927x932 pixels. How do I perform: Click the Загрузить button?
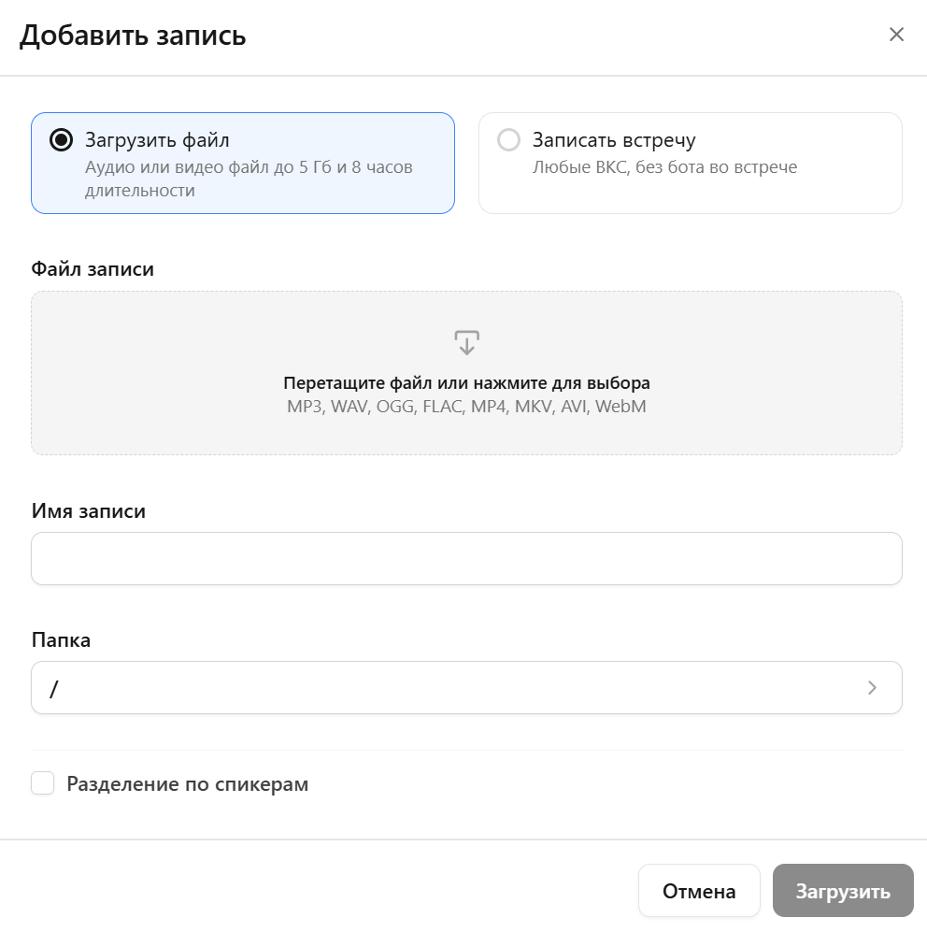pos(842,890)
